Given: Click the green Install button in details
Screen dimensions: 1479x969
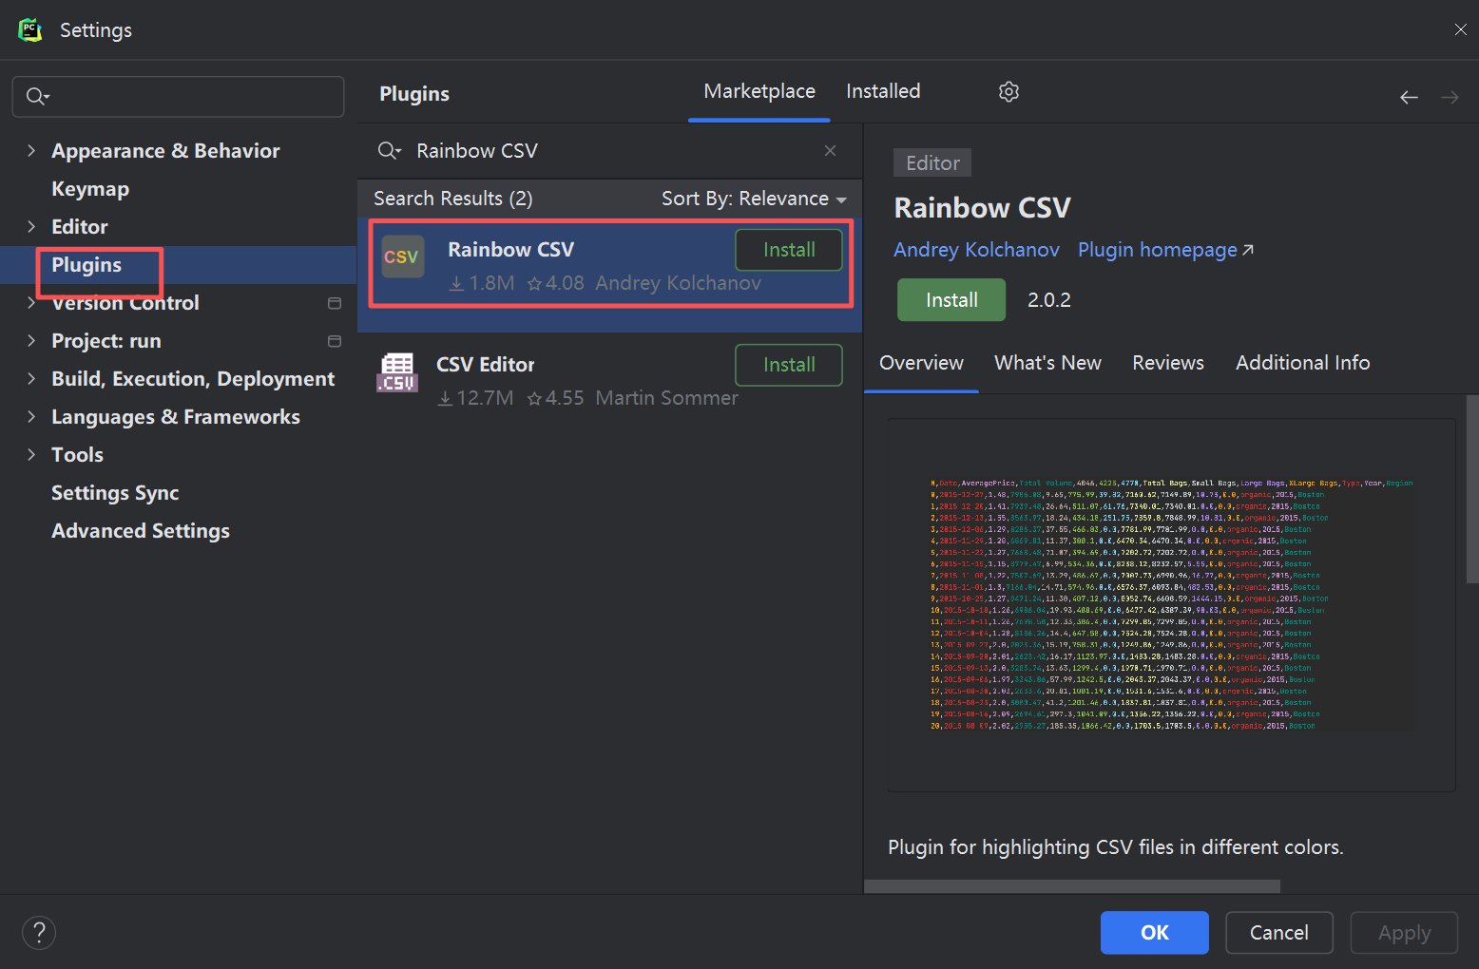Looking at the screenshot, I should click(x=951, y=300).
